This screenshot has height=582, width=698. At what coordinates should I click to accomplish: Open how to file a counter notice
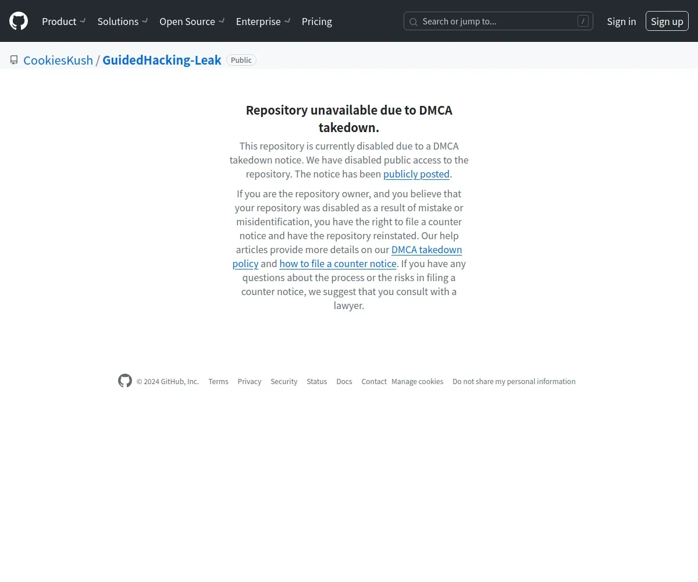click(x=338, y=264)
